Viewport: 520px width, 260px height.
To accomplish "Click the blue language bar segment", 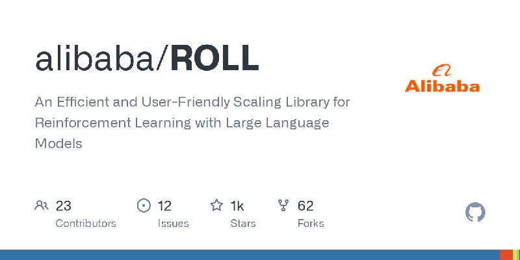I will coord(250,255).
